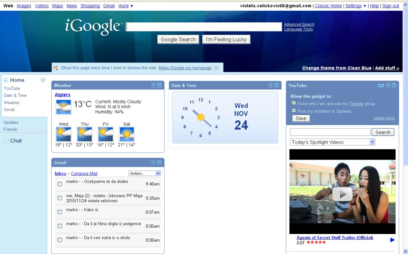Click the blue next video arrow
408x254 pixels.
[393, 240]
